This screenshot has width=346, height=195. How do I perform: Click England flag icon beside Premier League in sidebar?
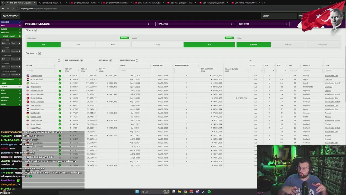19,36
